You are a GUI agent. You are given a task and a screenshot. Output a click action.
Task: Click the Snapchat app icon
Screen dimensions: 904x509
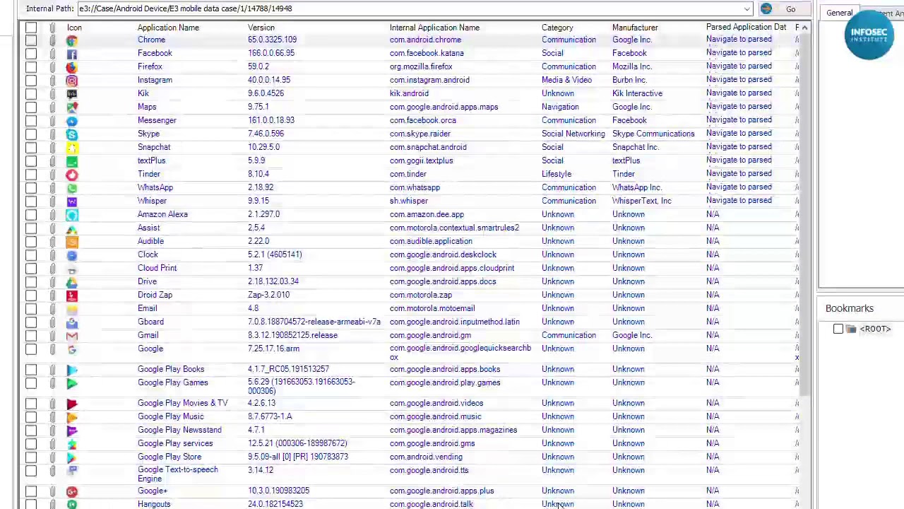point(71,148)
